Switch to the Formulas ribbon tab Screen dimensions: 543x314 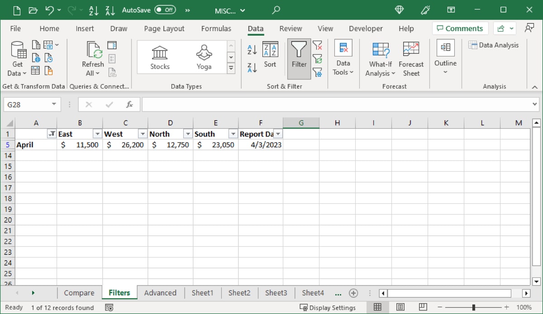pos(216,28)
